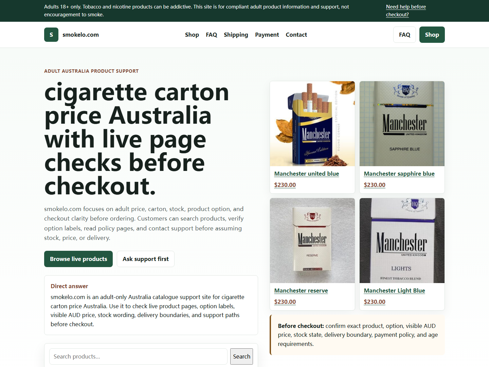Focus the Search products input field
Image resolution: width=489 pixels, height=367 pixels.
pos(138,356)
